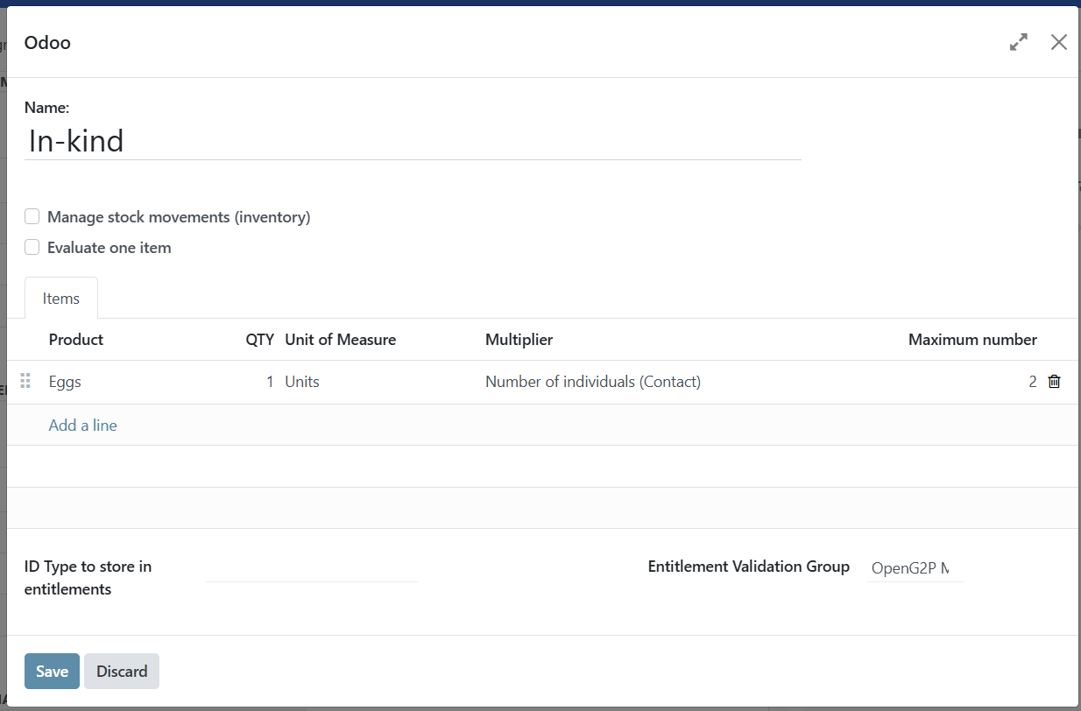This screenshot has height=711, width=1081.
Task: Close the Odoo popup dialog
Action: point(1059,41)
